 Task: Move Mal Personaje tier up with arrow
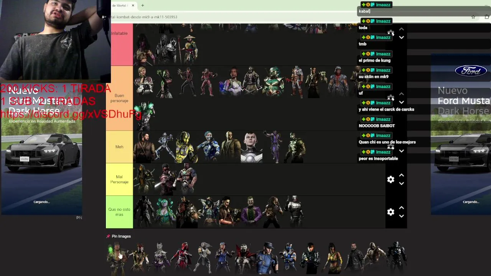401,175
